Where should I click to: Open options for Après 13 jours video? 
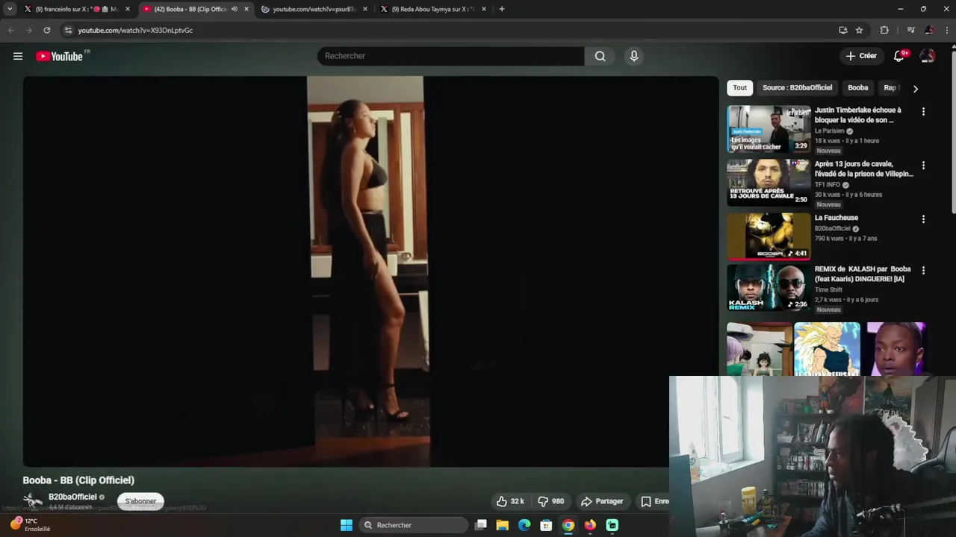coord(923,166)
